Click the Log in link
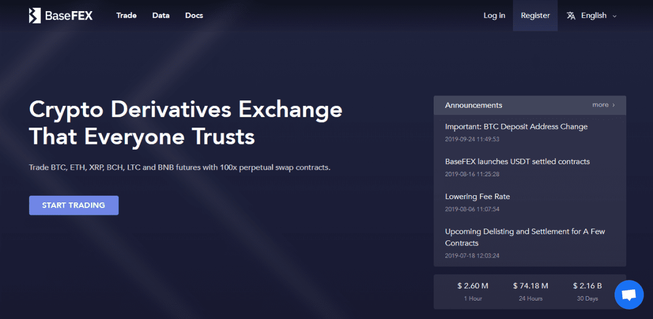 [x=494, y=16]
